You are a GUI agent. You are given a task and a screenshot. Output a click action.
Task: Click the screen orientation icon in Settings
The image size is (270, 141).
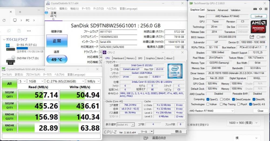[x=146, y=138]
